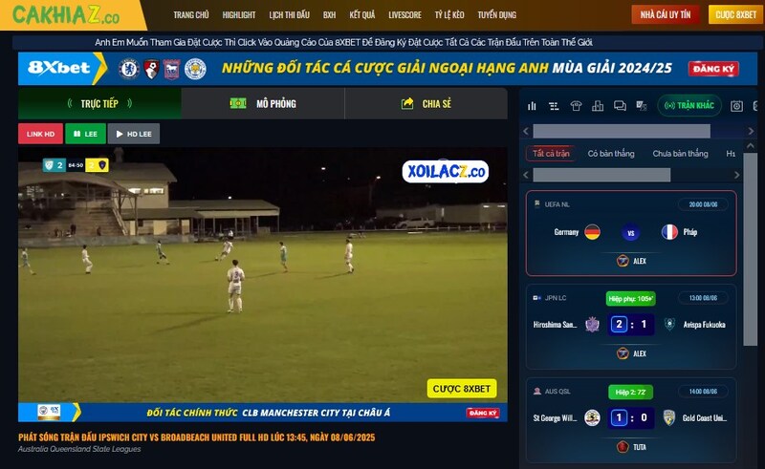The width and height of the screenshot is (765, 469).
Task: Select the LINK HD stream button
Action: click(x=40, y=134)
